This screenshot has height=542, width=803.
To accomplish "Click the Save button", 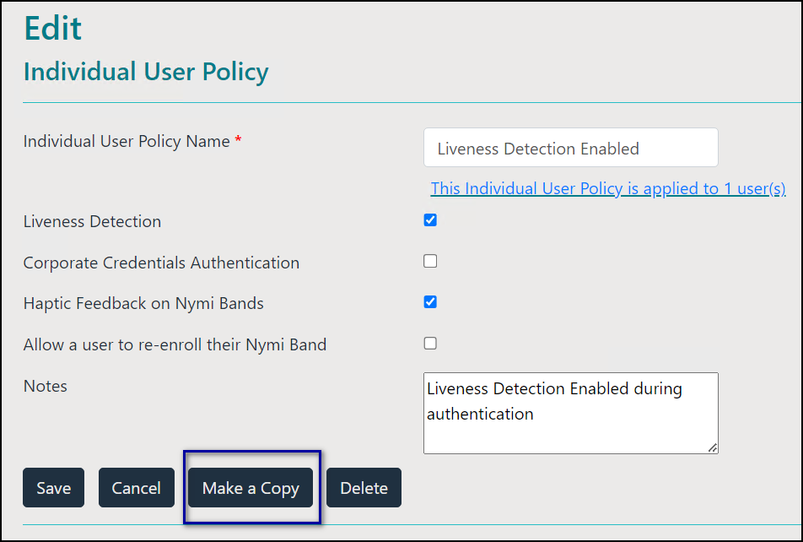I will point(53,488).
